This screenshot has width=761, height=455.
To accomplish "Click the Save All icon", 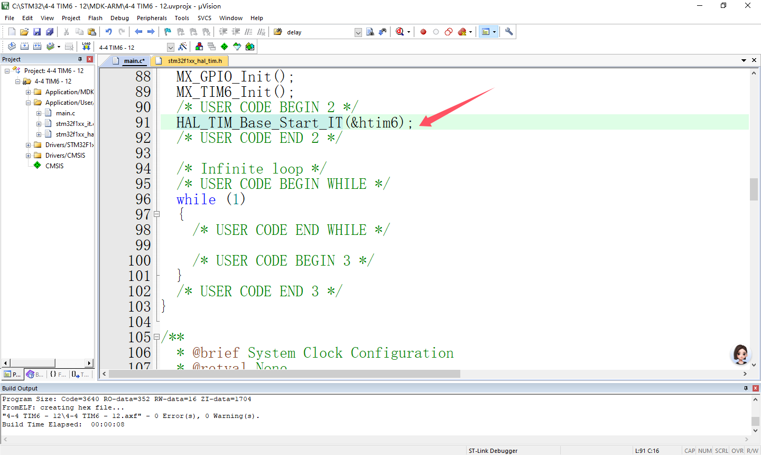I will click(x=50, y=32).
